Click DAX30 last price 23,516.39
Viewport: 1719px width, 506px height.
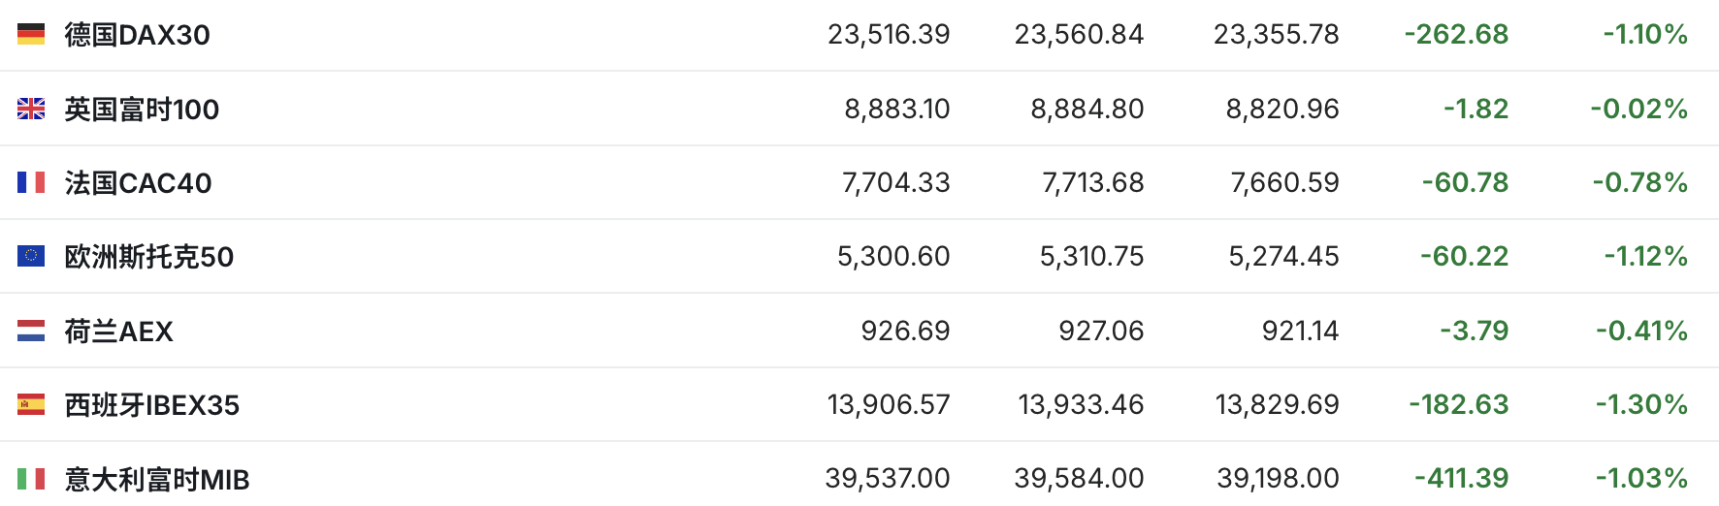pyautogui.click(x=889, y=35)
